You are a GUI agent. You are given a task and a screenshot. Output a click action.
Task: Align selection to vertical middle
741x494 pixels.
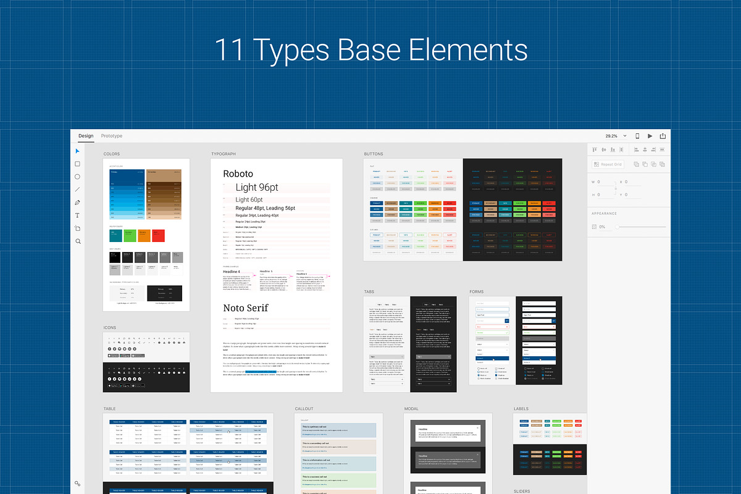[604, 149]
